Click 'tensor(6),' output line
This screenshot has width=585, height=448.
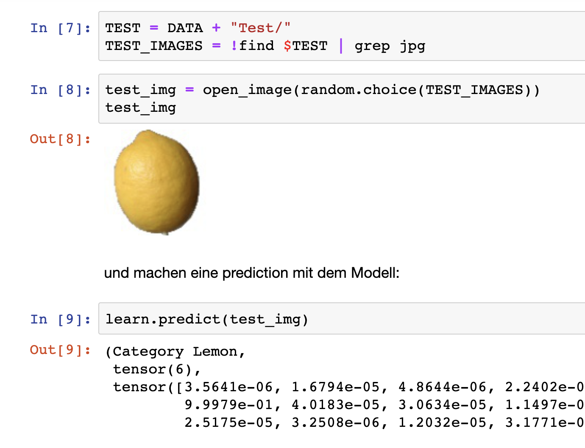157,370
